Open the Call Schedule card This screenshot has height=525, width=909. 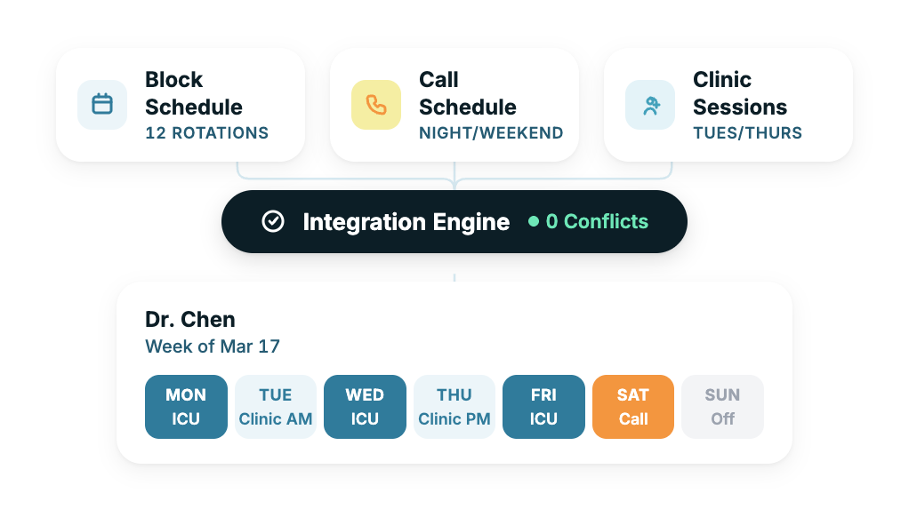[454, 105]
